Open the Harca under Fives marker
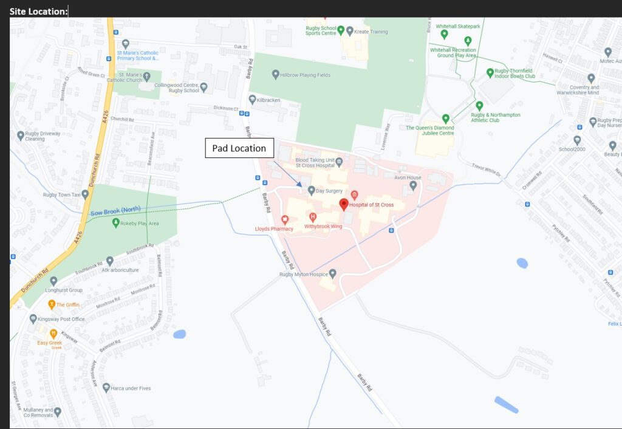This screenshot has height=429, width=622. tap(106, 388)
